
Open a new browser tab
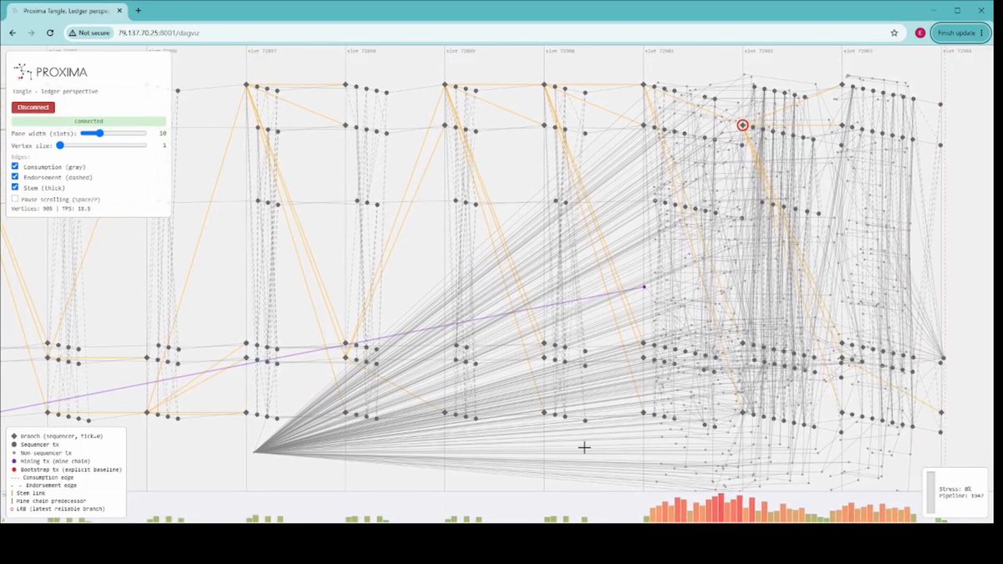point(138,11)
